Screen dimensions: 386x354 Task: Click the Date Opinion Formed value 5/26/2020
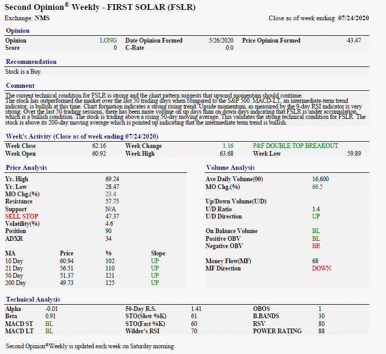pyautogui.click(x=221, y=40)
